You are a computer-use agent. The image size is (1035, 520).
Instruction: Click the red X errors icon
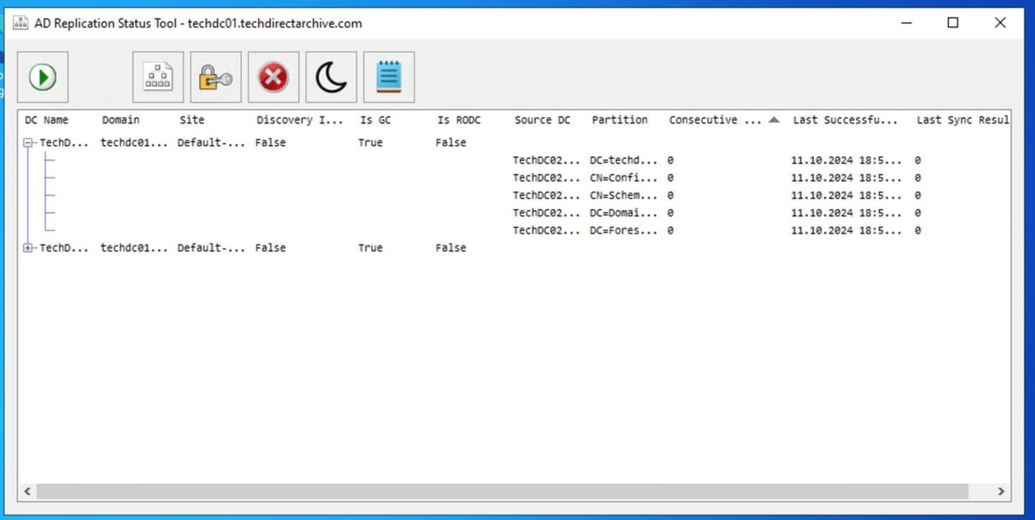pos(273,77)
